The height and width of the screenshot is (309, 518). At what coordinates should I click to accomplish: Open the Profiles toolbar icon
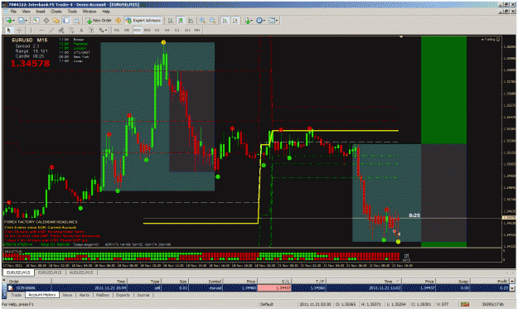(x=22, y=21)
